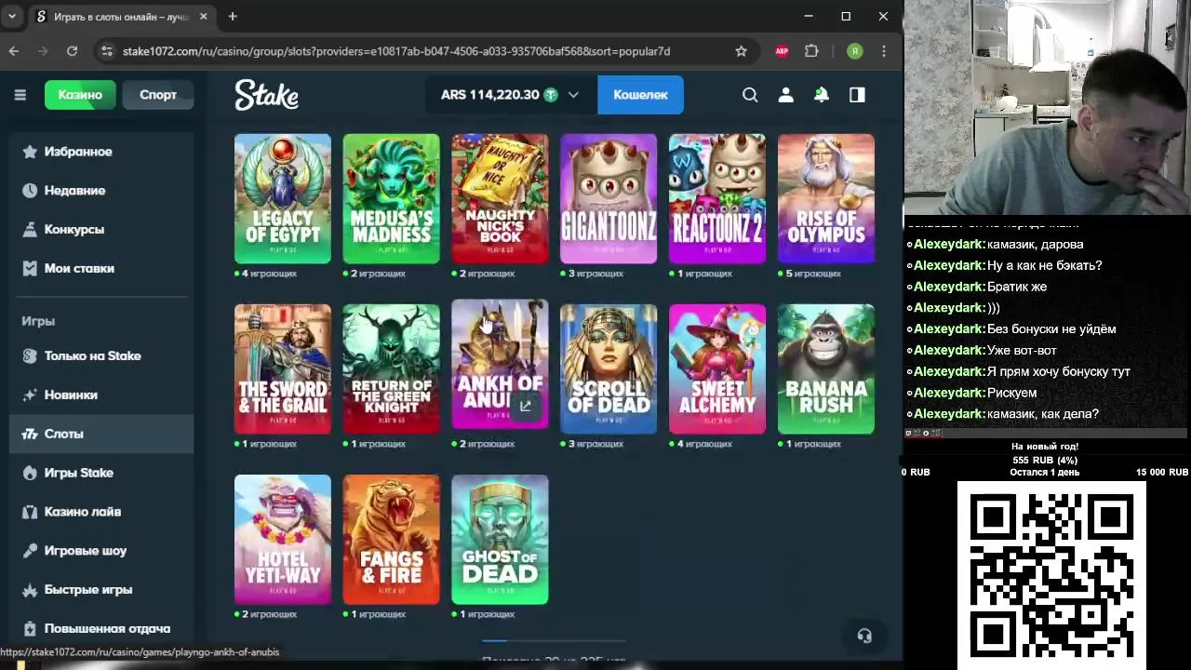Image resolution: width=1191 pixels, height=670 pixels.
Task: Click '555 RUB (4%)' donation goal text
Action: (x=1045, y=460)
